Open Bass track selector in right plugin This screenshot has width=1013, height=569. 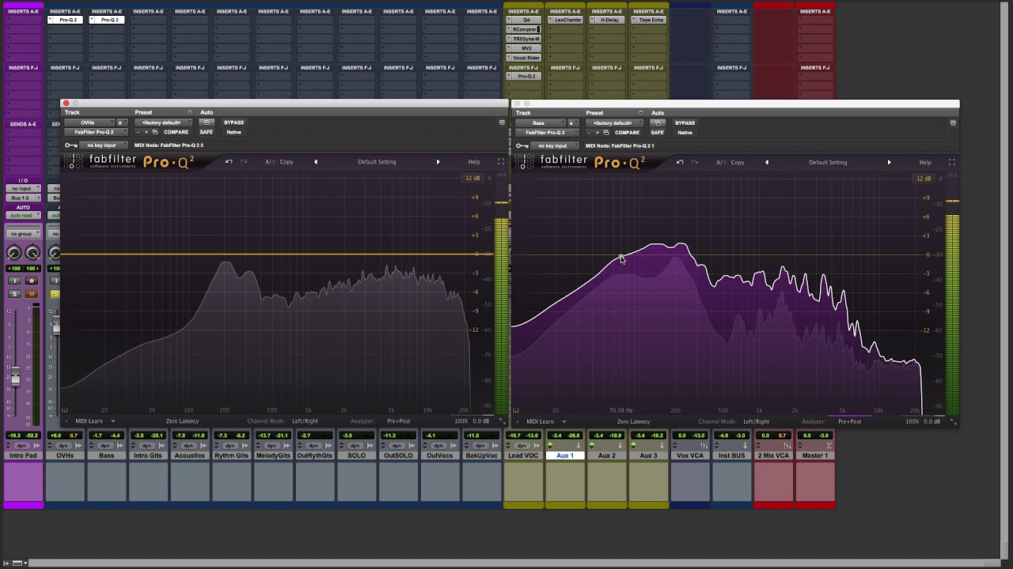coord(539,122)
